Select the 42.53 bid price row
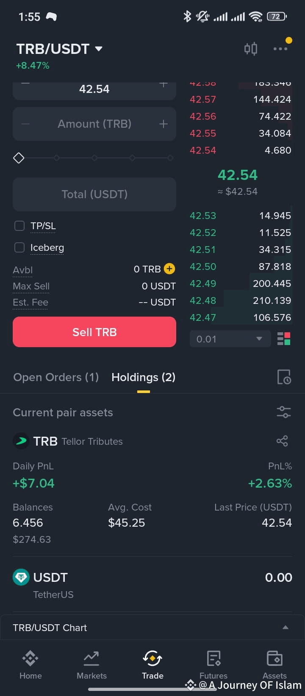This screenshot has height=696, width=305. (240, 216)
